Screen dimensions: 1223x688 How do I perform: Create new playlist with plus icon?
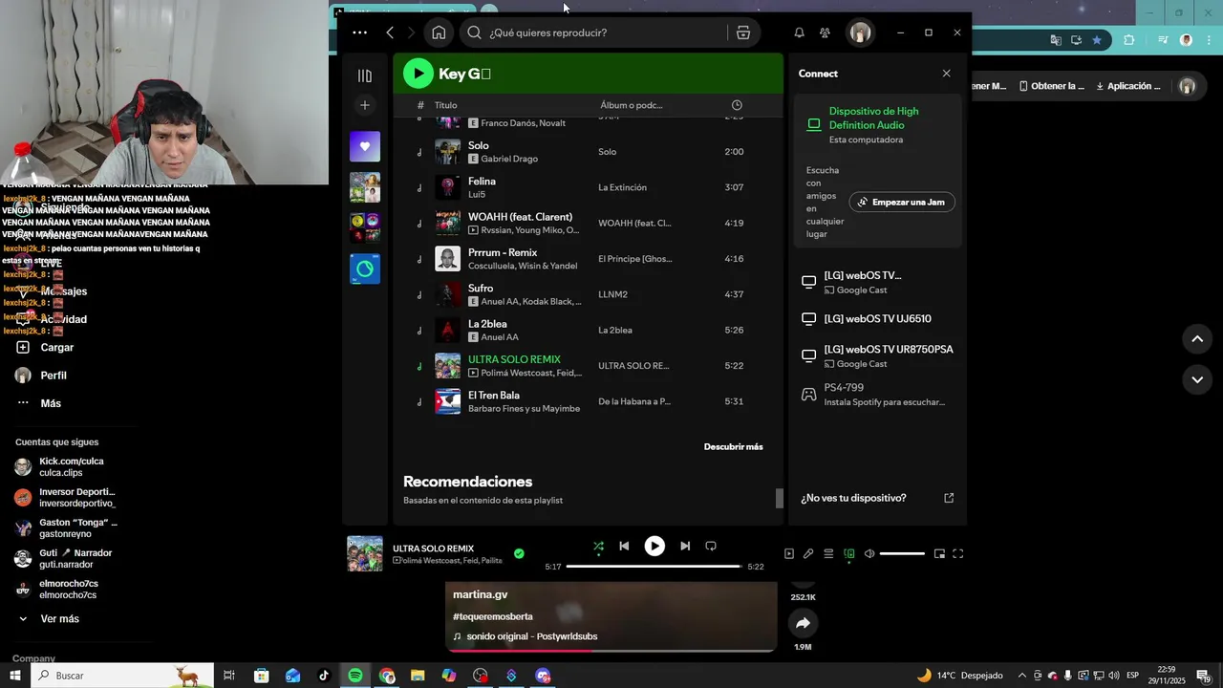[x=365, y=105]
